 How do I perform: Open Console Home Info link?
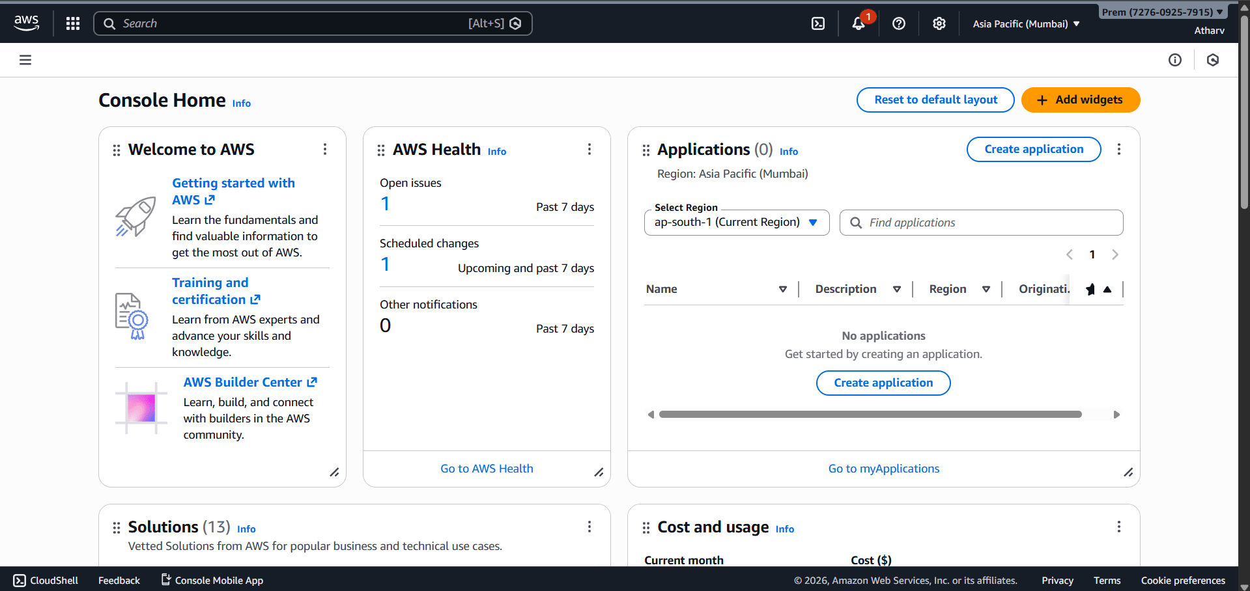242,103
